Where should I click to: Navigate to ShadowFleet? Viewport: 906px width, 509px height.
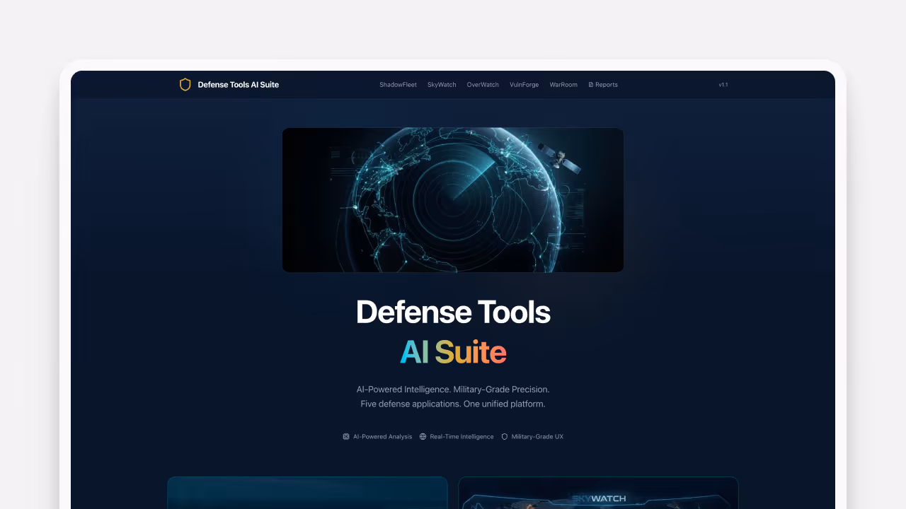pyautogui.click(x=398, y=84)
